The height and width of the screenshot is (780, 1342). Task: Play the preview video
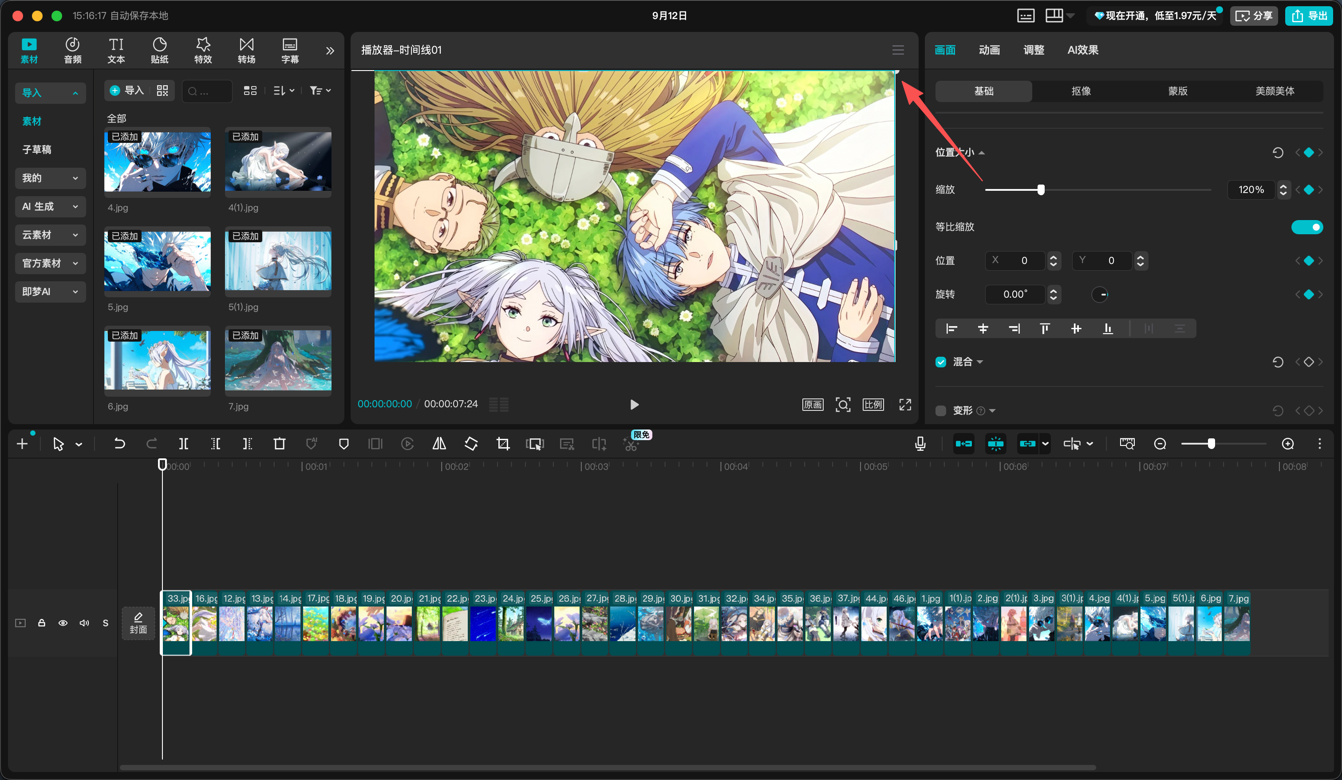[634, 405]
